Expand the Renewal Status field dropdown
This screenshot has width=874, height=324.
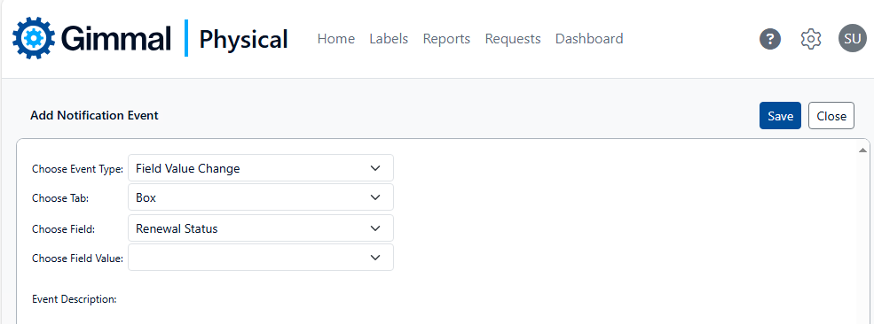(261, 228)
